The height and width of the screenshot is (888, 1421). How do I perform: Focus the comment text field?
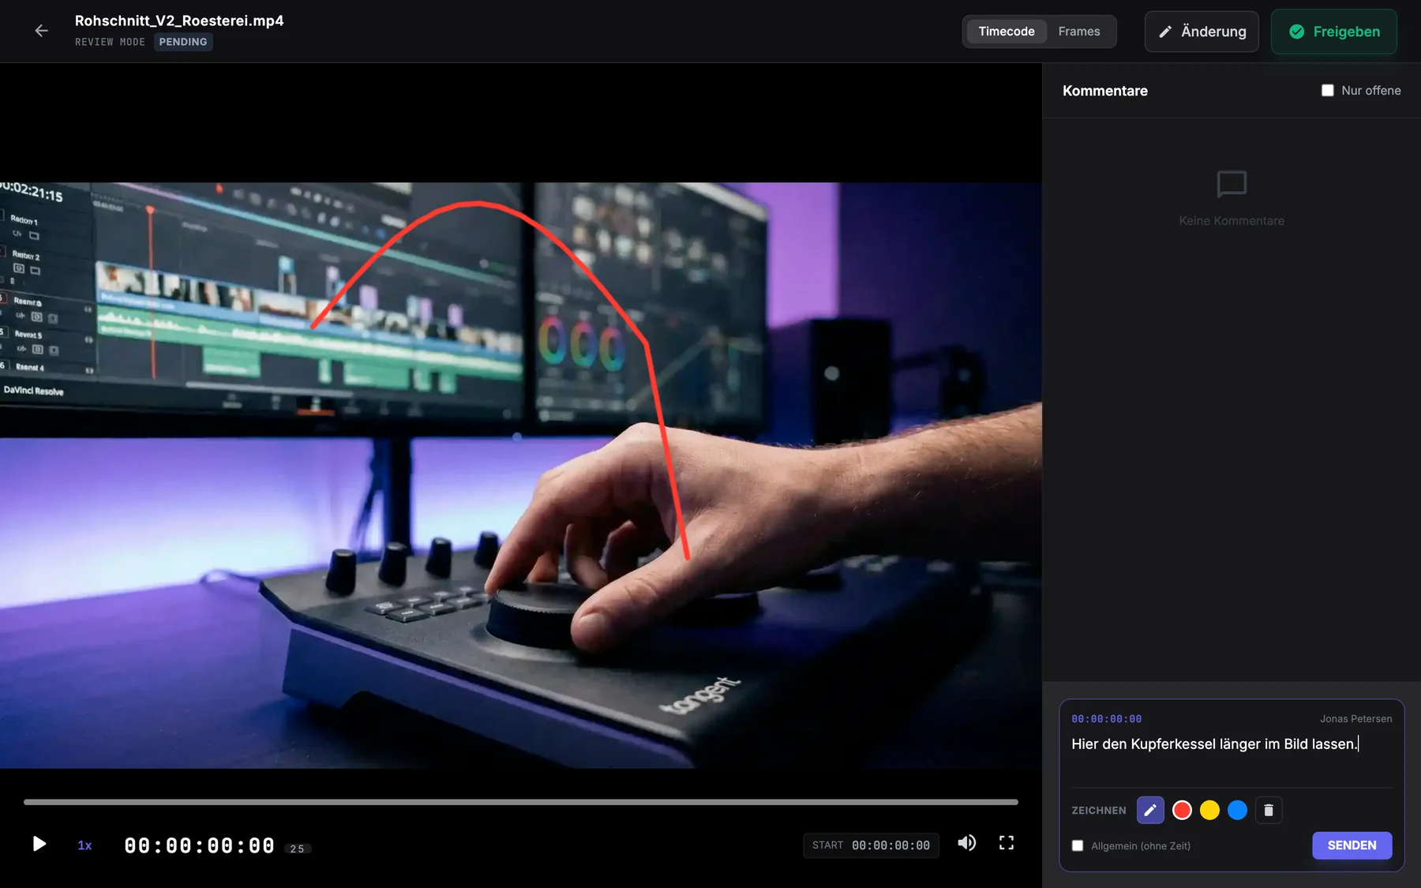point(1232,758)
